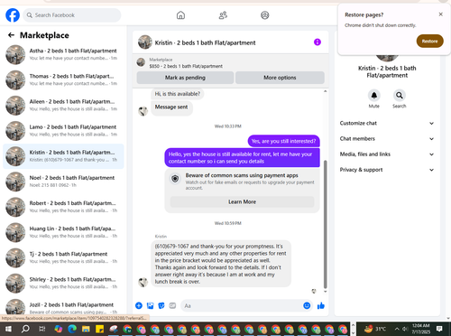Open the notification center icon
This screenshot has width=451, height=336.
439,329
